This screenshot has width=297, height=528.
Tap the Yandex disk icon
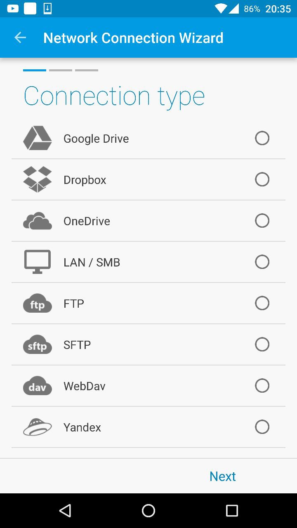point(38,427)
